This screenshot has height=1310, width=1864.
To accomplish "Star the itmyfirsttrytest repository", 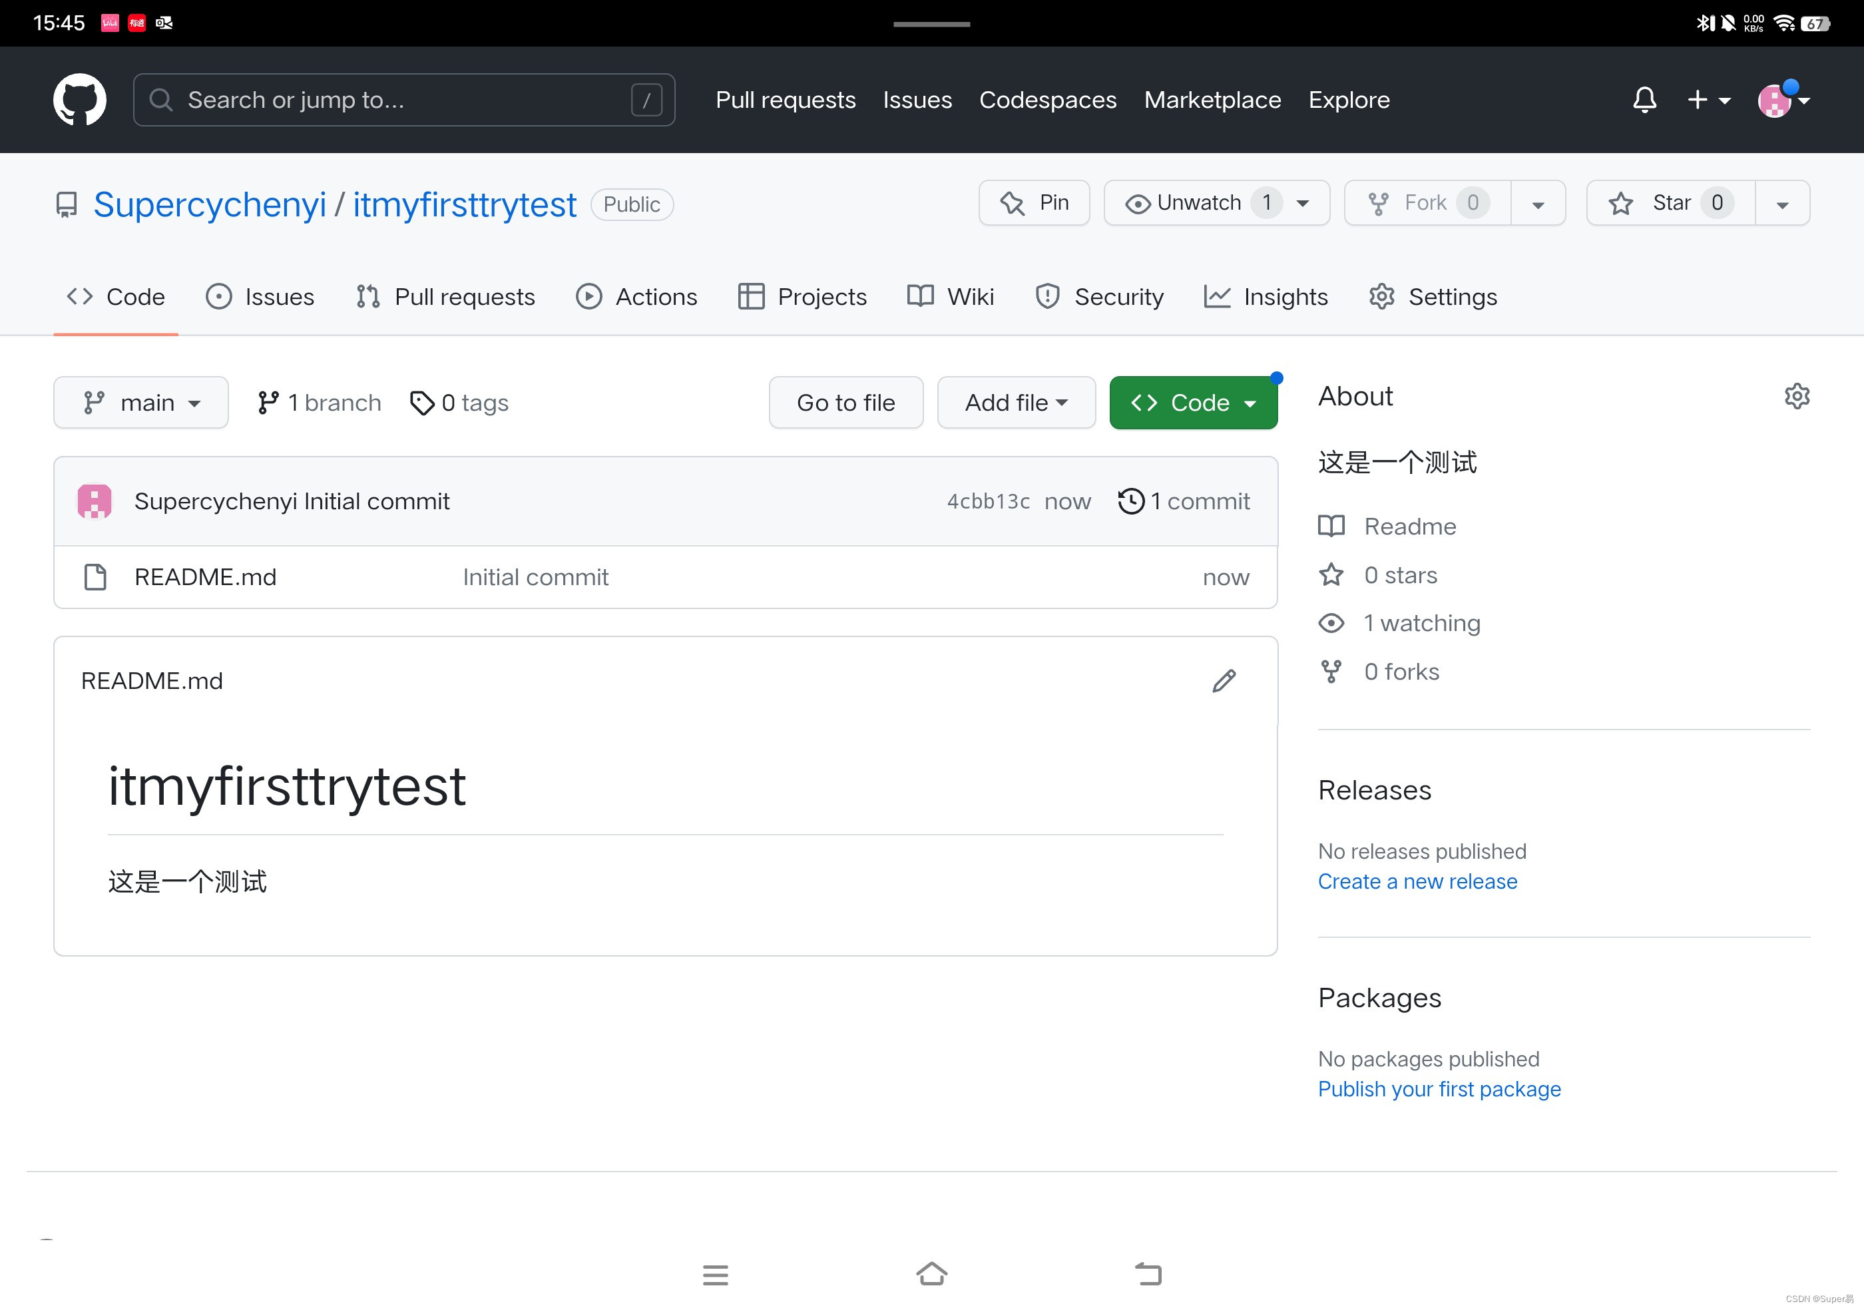I will click(x=1670, y=203).
